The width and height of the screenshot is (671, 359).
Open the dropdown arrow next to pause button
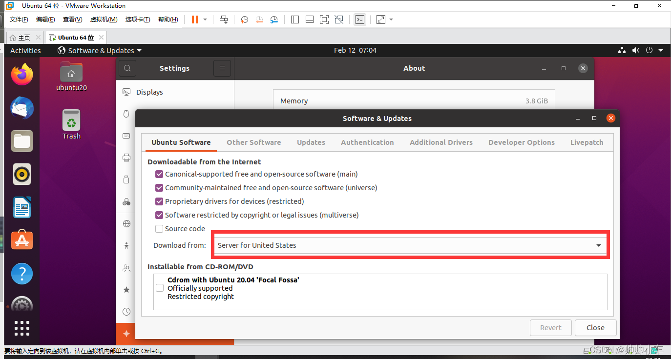click(x=205, y=20)
